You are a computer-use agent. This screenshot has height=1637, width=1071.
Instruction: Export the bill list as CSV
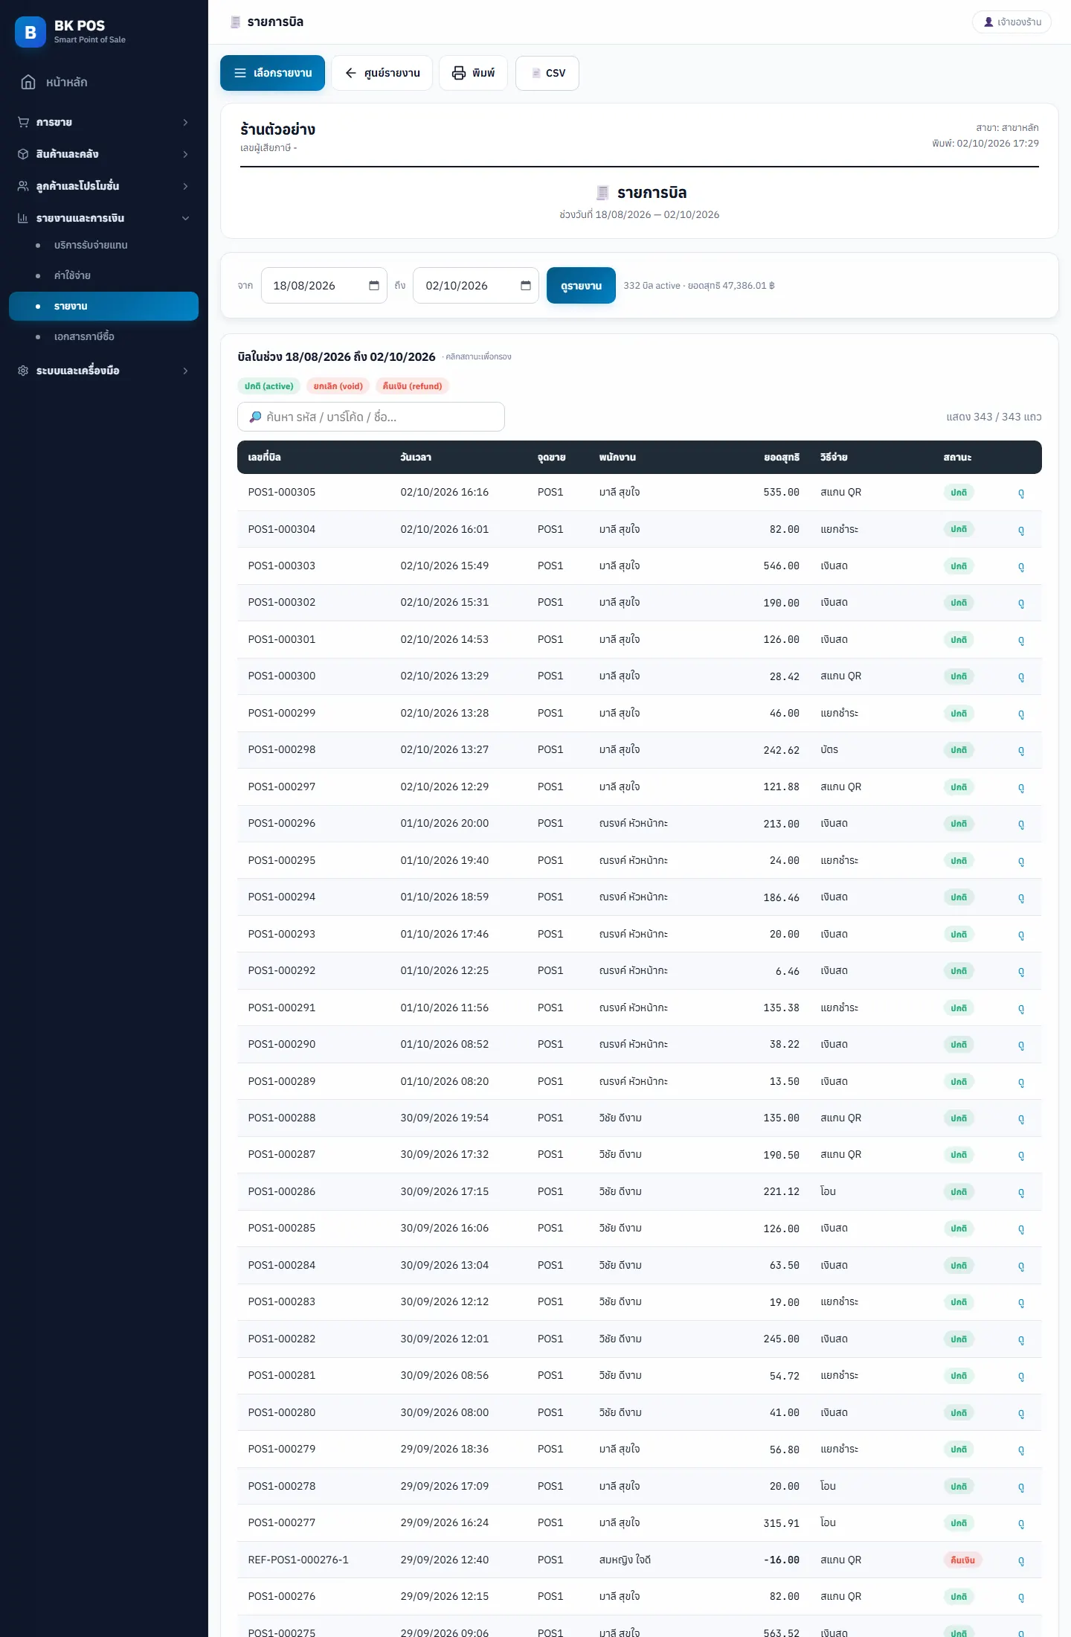547,73
